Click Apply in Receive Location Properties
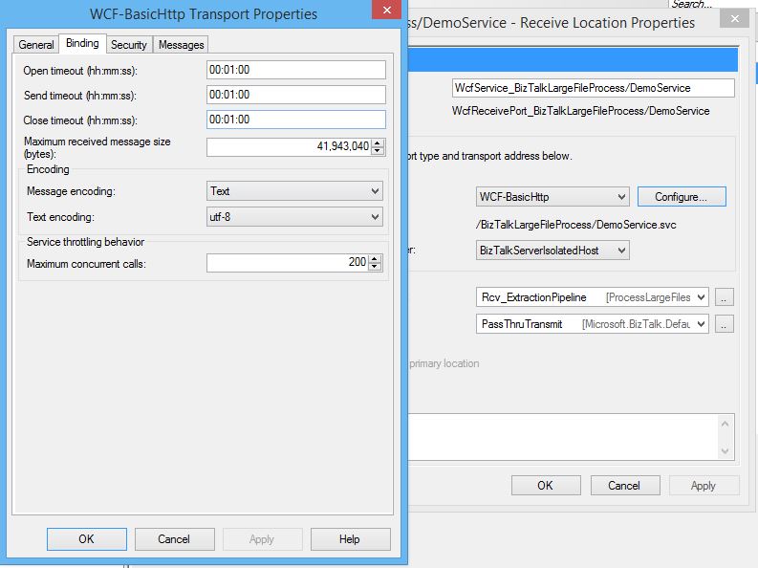The image size is (758, 568). tap(704, 486)
